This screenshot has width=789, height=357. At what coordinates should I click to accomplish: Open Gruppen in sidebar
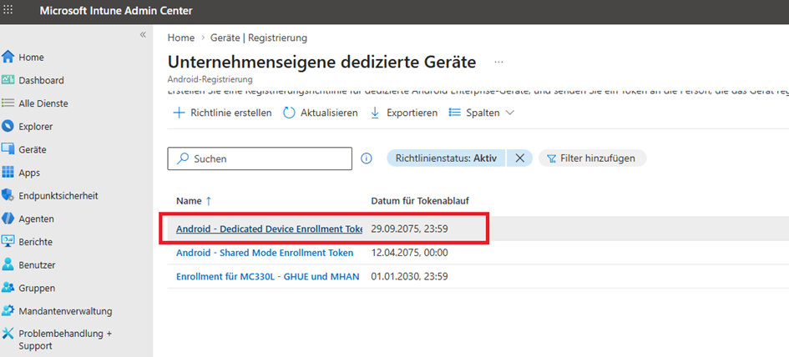(x=37, y=288)
